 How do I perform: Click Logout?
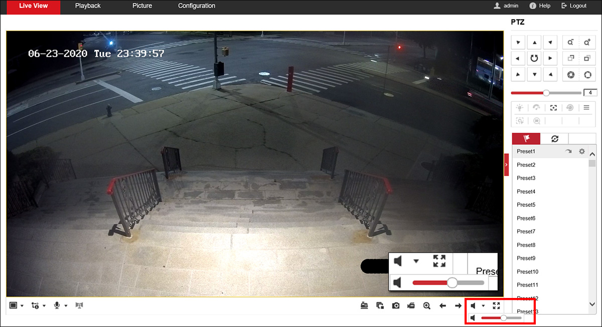(x=574, y=6)
